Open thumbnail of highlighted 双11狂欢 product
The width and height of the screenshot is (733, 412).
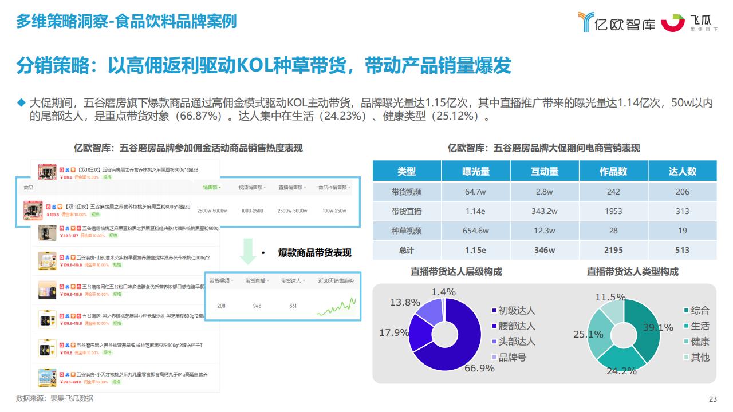tap(33, 211)
